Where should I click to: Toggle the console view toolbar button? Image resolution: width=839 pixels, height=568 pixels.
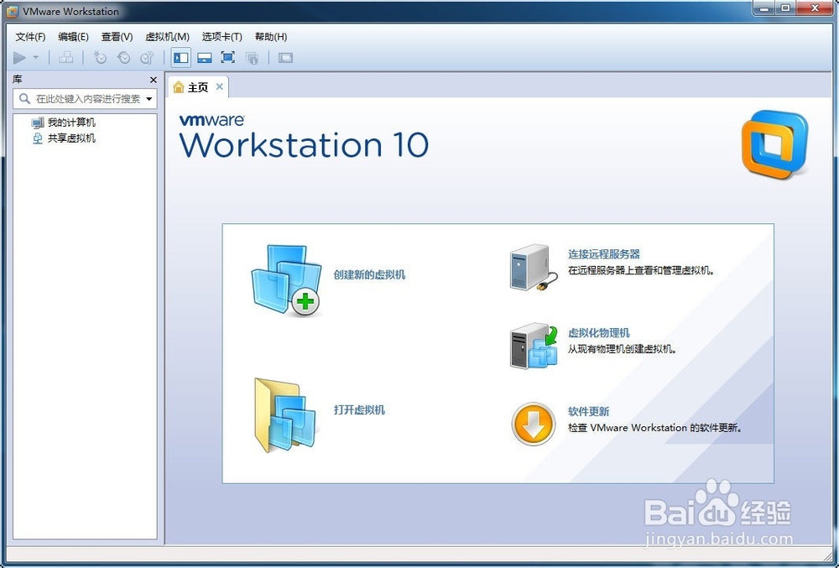284,57
